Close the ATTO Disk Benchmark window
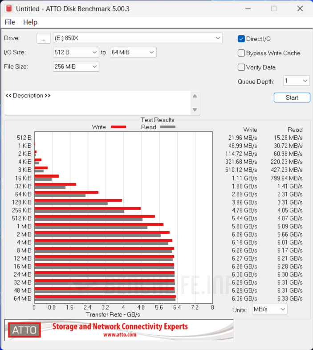This screenshot has height=350, width=313. tap(300, 8)
